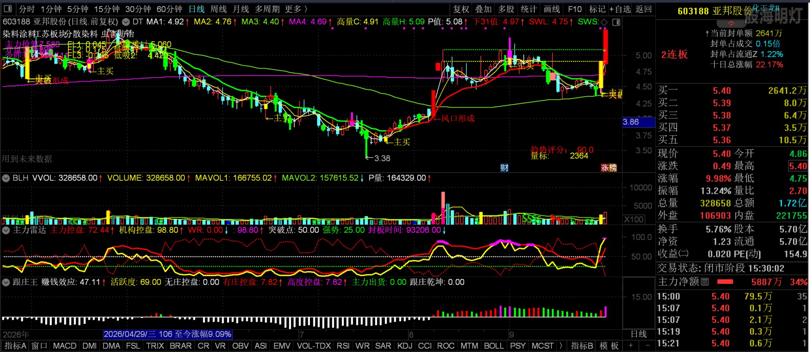
Task: Open the dropdown circle next to 亚邦股份 (日线,前复权)
Action: pos(126,22)
